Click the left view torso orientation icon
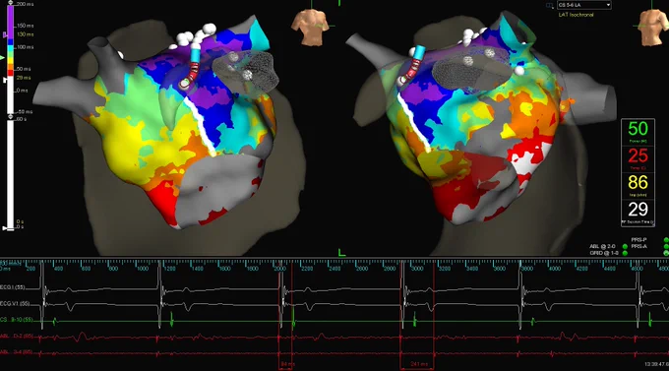The image size is (669, 371). tap(310, 27)
